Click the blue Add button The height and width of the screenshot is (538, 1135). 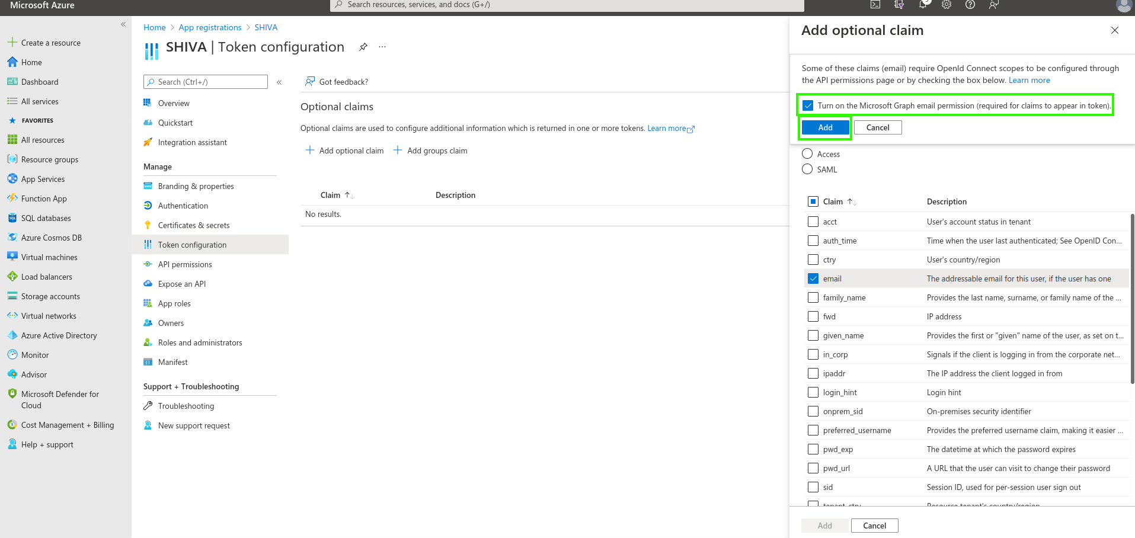[825, 127]
